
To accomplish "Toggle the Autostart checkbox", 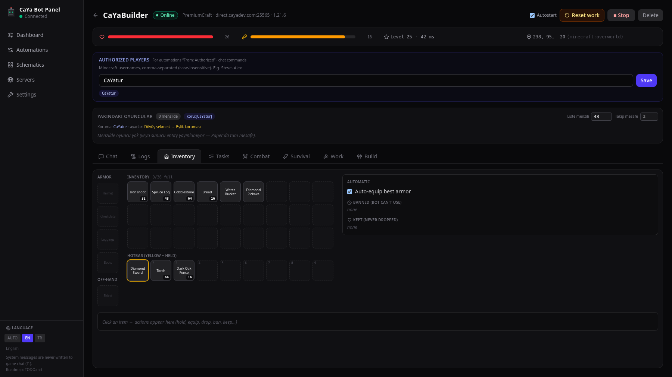I will tap(532, 15).
